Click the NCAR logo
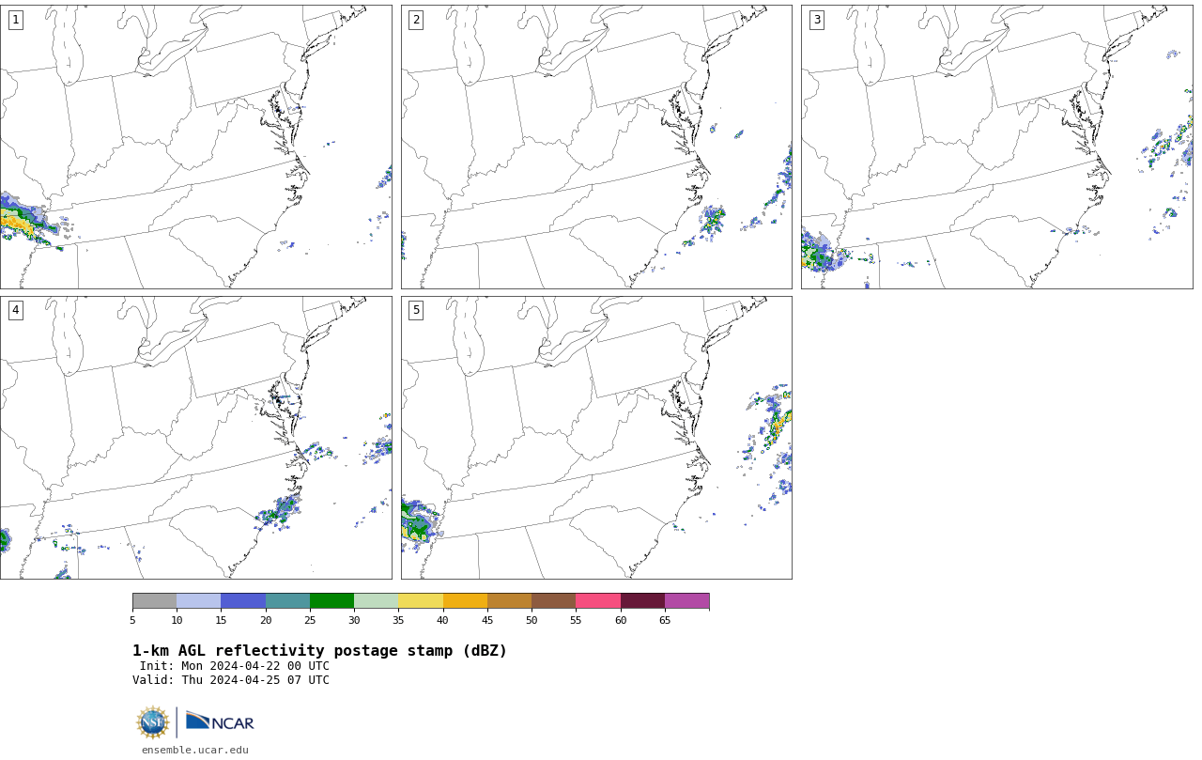Viewport: 1202px width, 760px height. point(220,721)
